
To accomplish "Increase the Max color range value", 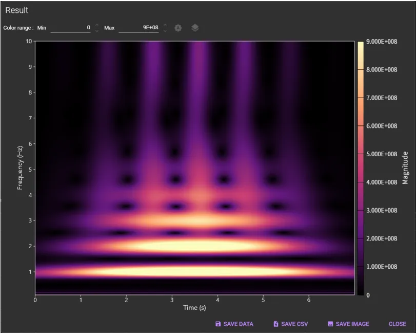I will coord(165,25).
